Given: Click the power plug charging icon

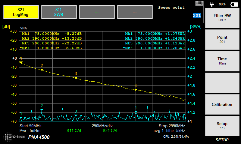Looking at the screenshot, I should pyautogui.click(x=211, y=4).
